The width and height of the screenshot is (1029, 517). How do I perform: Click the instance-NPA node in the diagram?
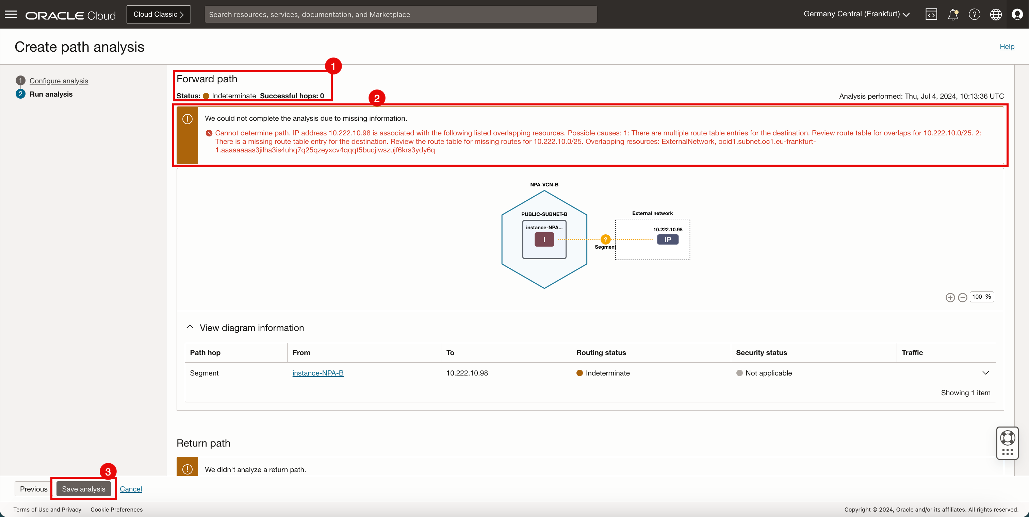coord(544,239)
